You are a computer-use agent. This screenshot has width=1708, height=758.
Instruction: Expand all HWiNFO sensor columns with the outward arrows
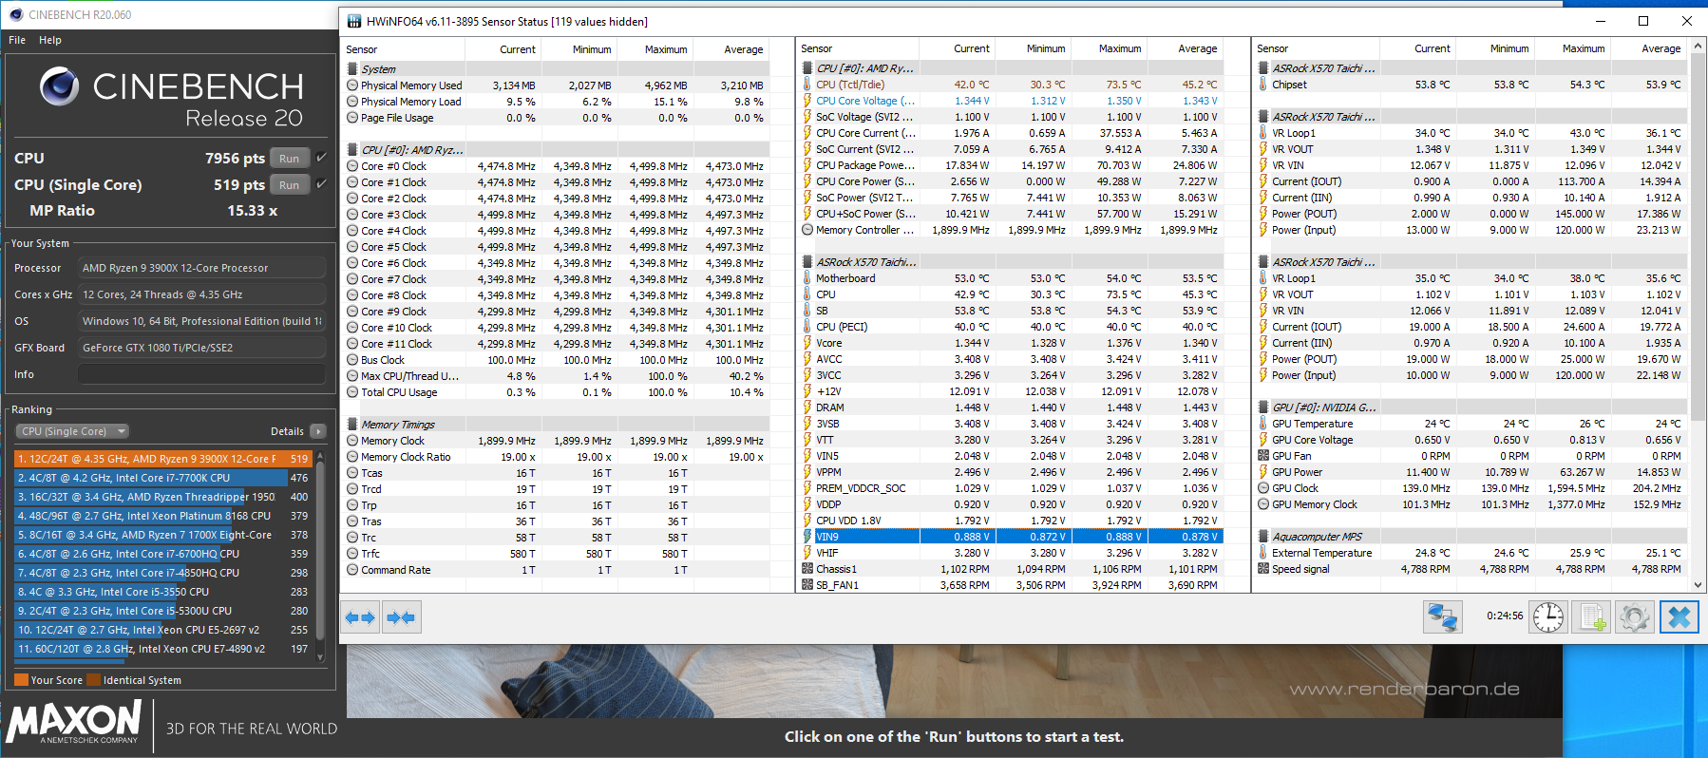click(361, 617)
